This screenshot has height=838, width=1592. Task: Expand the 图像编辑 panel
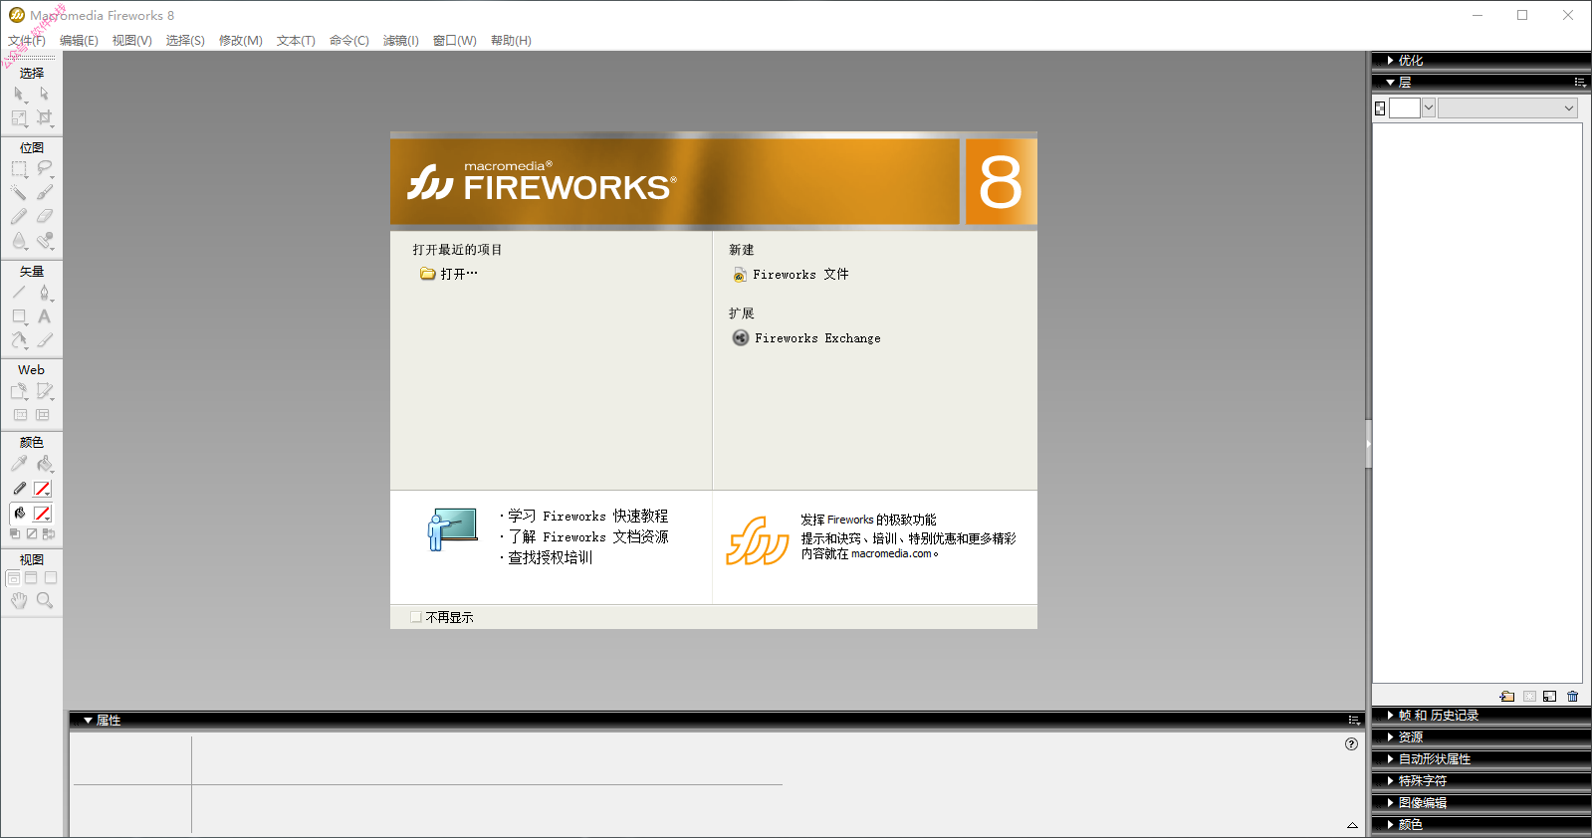(x=1390, y=803)
